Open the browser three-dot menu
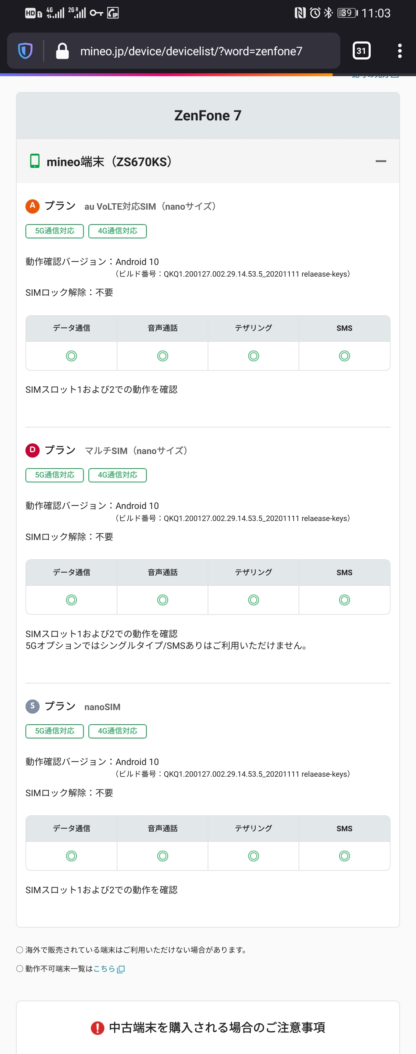 point(399,51)
